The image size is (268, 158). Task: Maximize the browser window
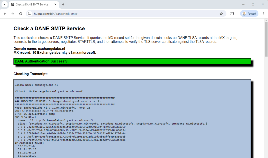click(253, 4)
